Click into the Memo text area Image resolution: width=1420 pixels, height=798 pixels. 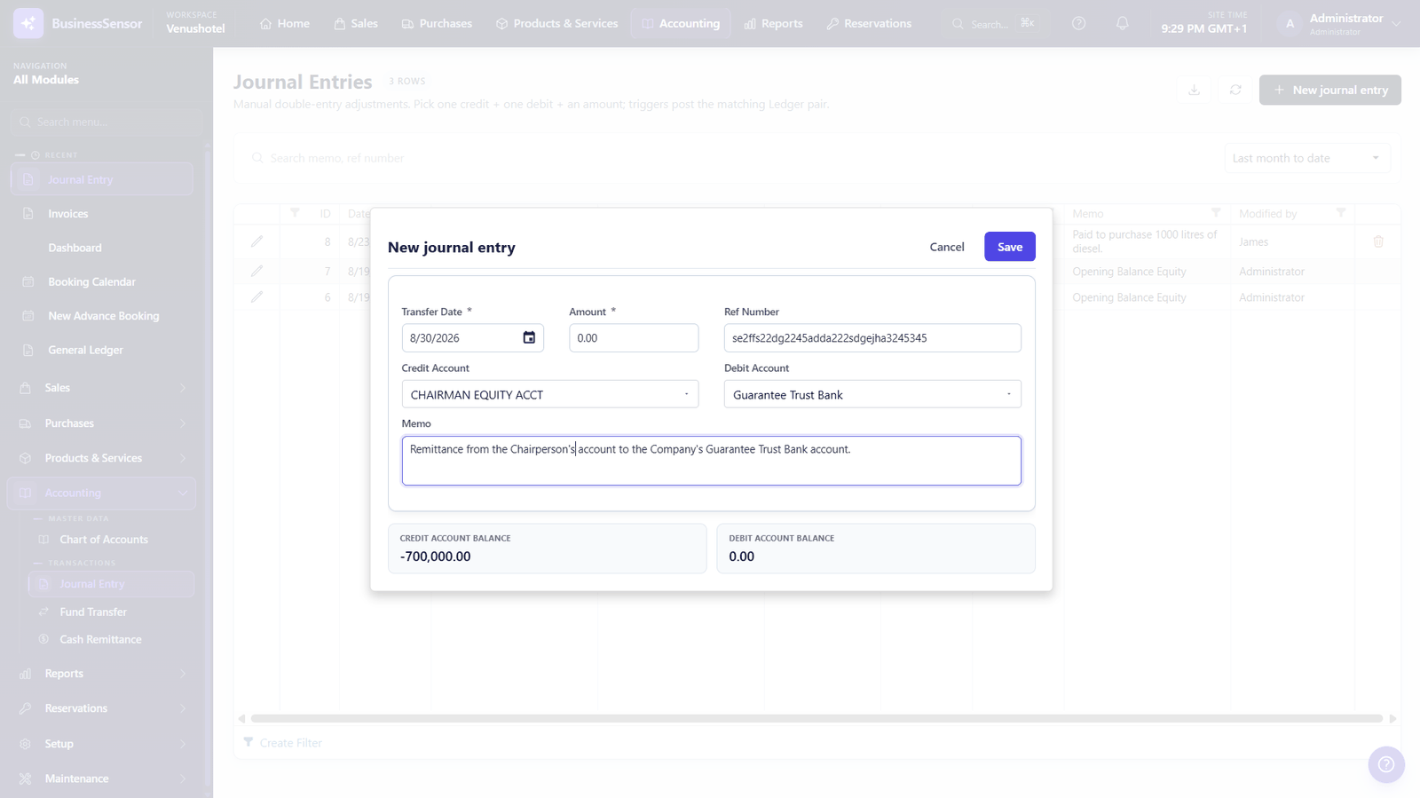click(712, 461)
